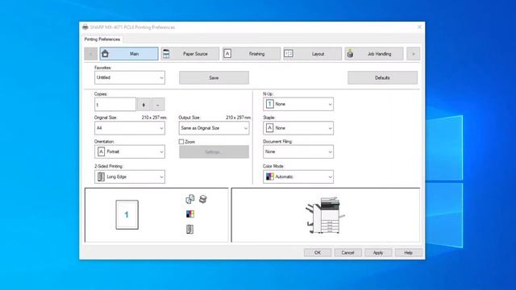The height and width of the screenshot is (290, 516).
Task: Open the Job Handling tab
Action: click(374, 54)
